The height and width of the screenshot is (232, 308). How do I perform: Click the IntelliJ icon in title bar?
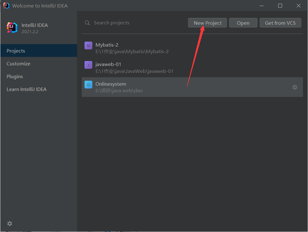click(6, 6)
